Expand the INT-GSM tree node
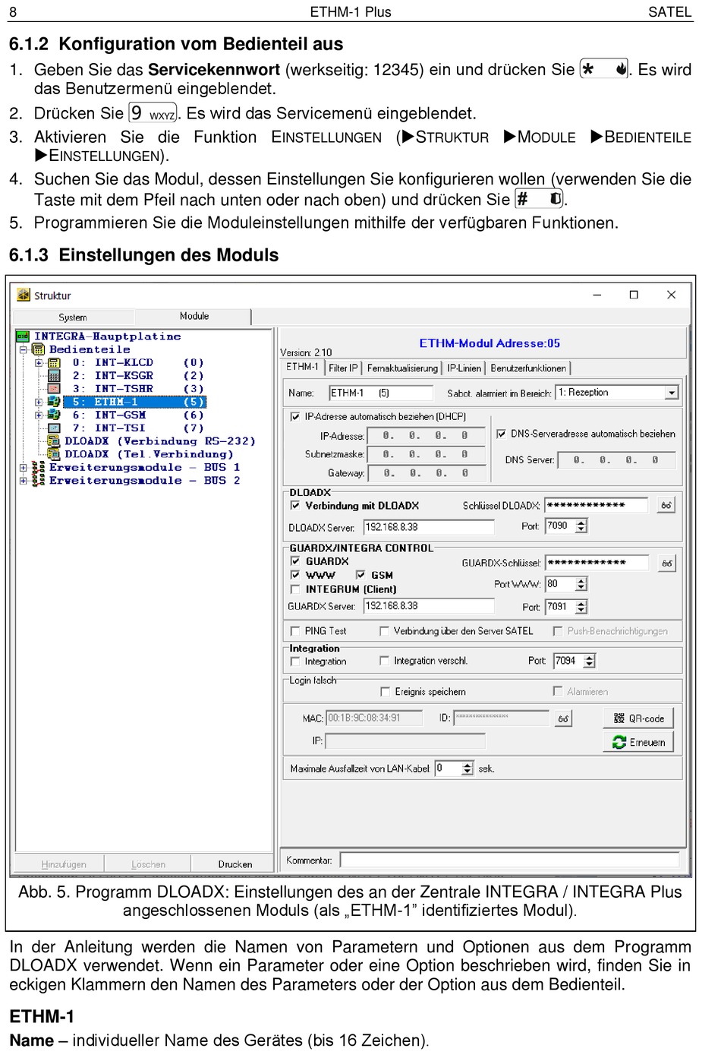 39,415
